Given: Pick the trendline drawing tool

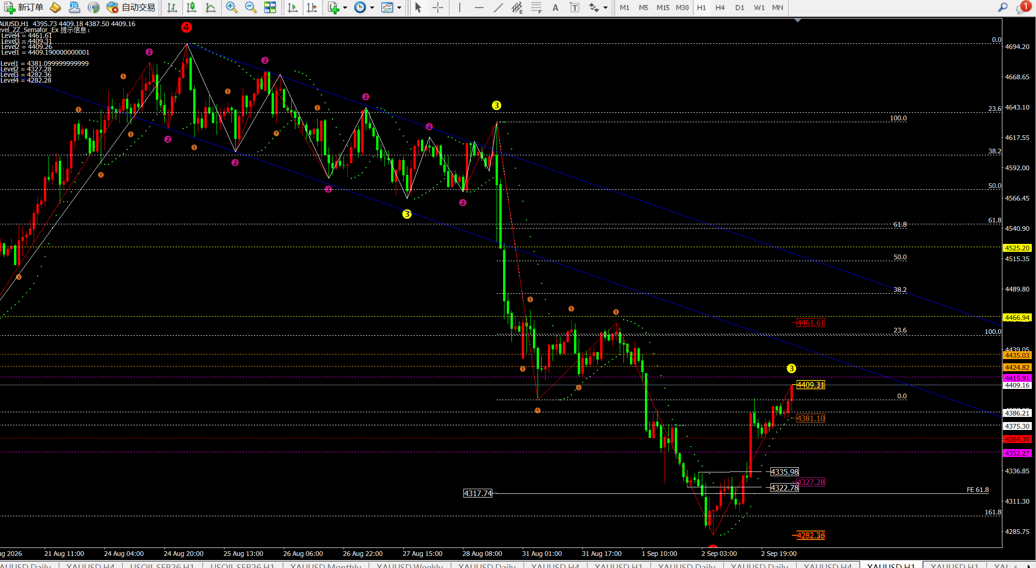Looking at the screenshot, I should (x=498, y=7).
